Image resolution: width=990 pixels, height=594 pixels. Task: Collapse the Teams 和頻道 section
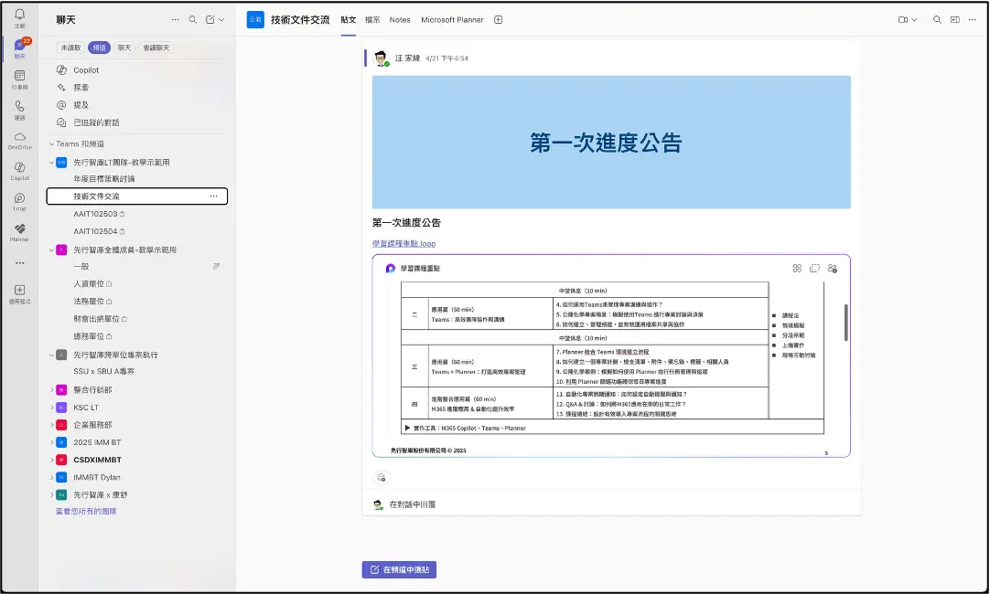pyautogui.click(x=52, y=144)
